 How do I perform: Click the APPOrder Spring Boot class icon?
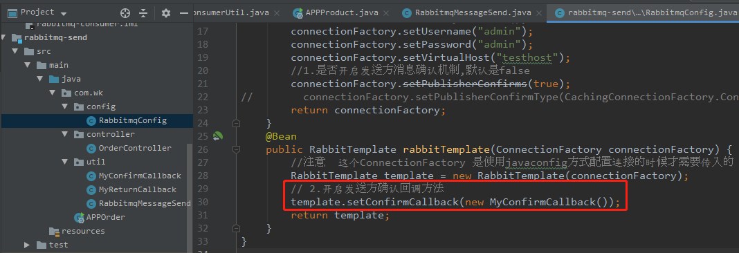pos(79,217)
